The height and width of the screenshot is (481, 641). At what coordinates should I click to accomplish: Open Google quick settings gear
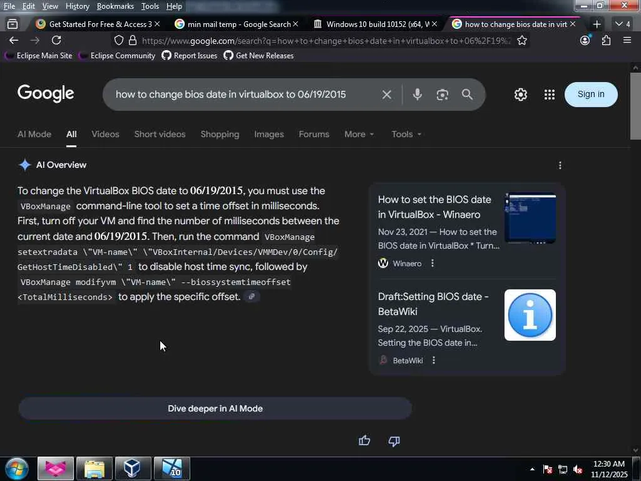click(520, 95)
